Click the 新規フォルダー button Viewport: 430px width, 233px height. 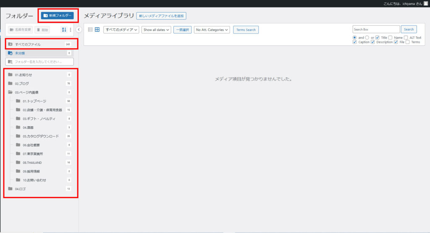(58, 16)
